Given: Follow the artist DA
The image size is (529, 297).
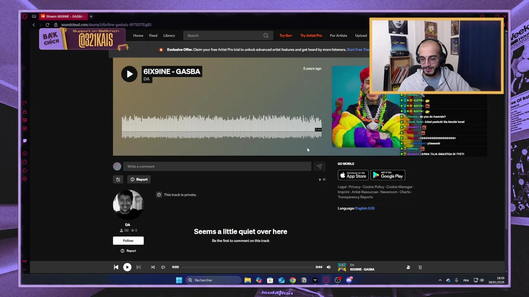Looking at the screenshot, I should coord(128,240).
